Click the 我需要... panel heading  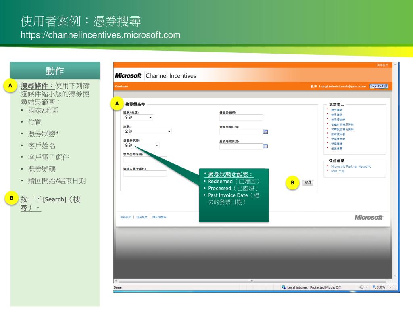point(336,105)
